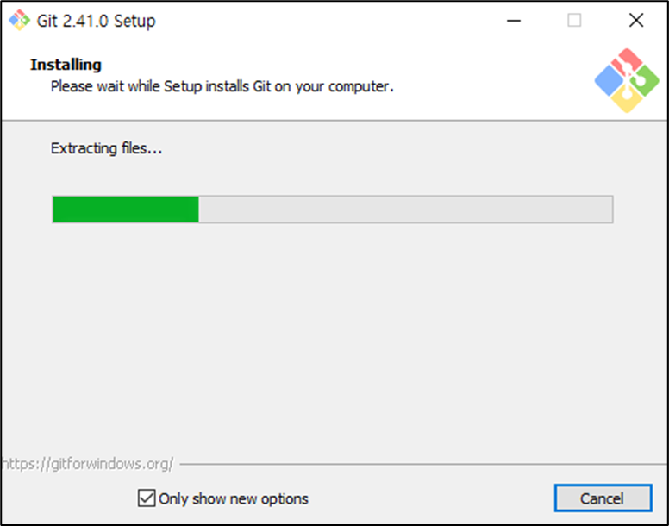Cancel the Git installation
Screen dimensions: 669x526
[x=603, y=498]
